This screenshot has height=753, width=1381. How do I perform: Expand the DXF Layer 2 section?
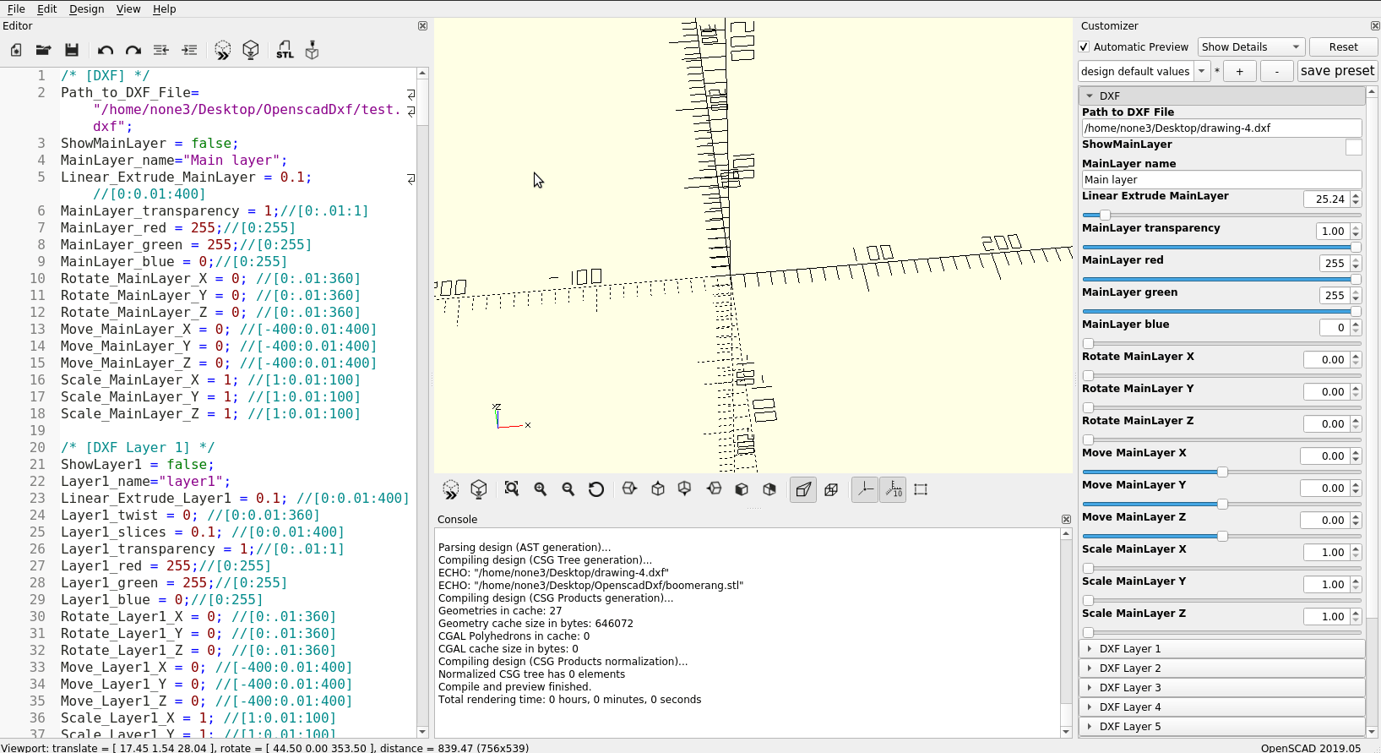point(1222,668)
